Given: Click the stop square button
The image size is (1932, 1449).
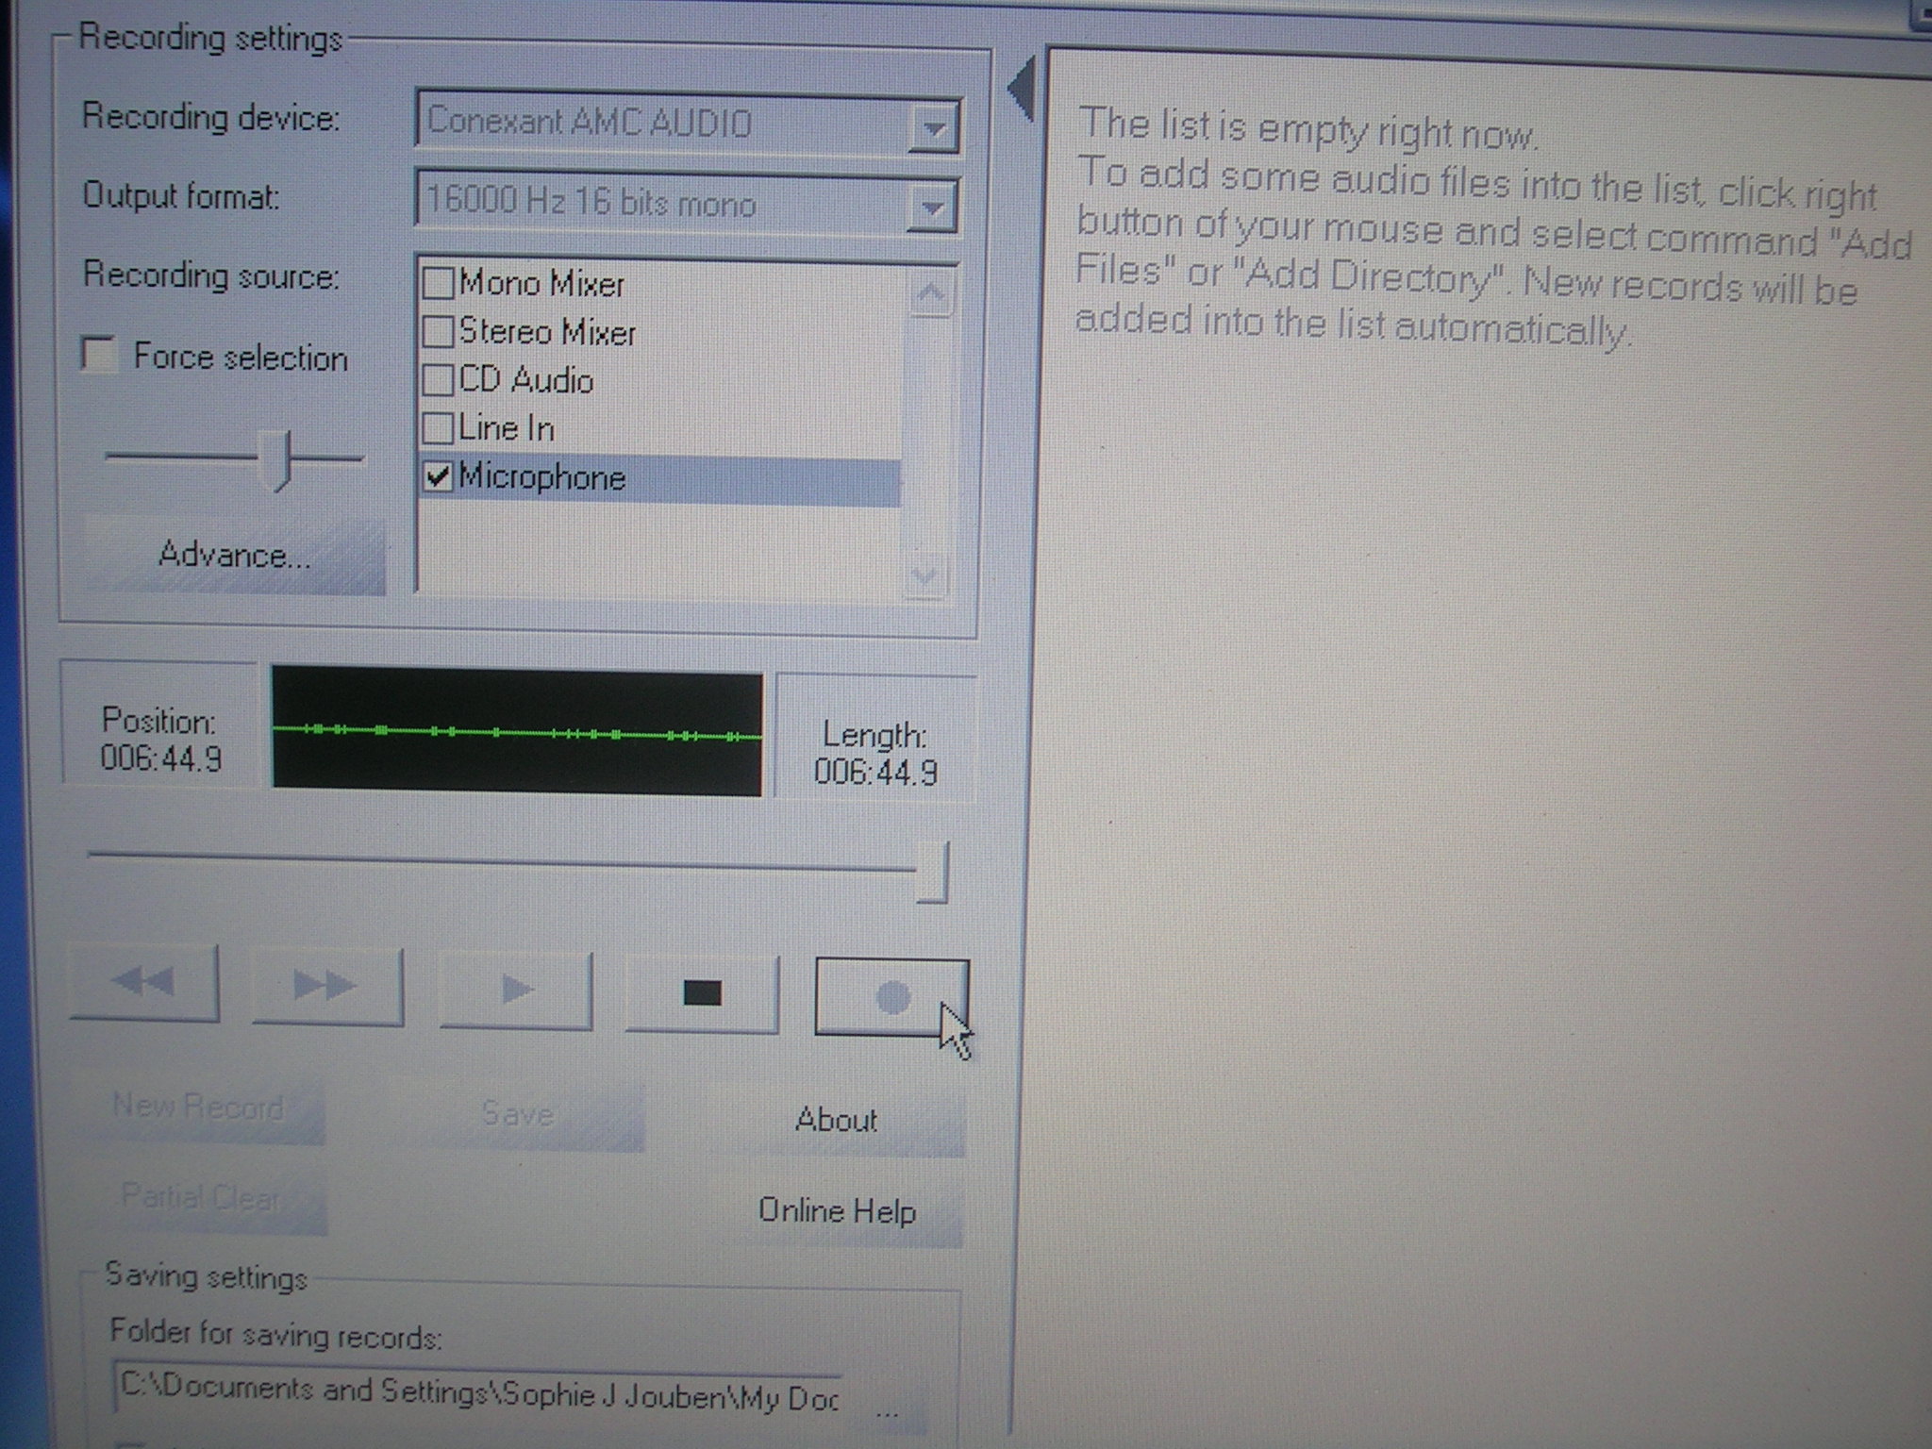Looking at the screenshot, I should click(x=702, y=992).
